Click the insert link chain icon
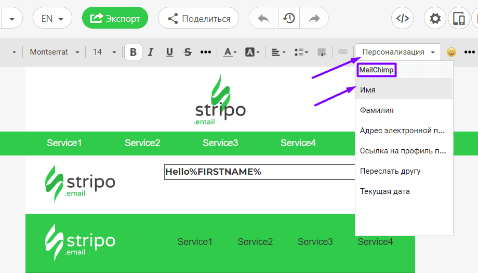The width and height of the screenshot is (478, 273). pyautogui.click(x=342, y=52)
